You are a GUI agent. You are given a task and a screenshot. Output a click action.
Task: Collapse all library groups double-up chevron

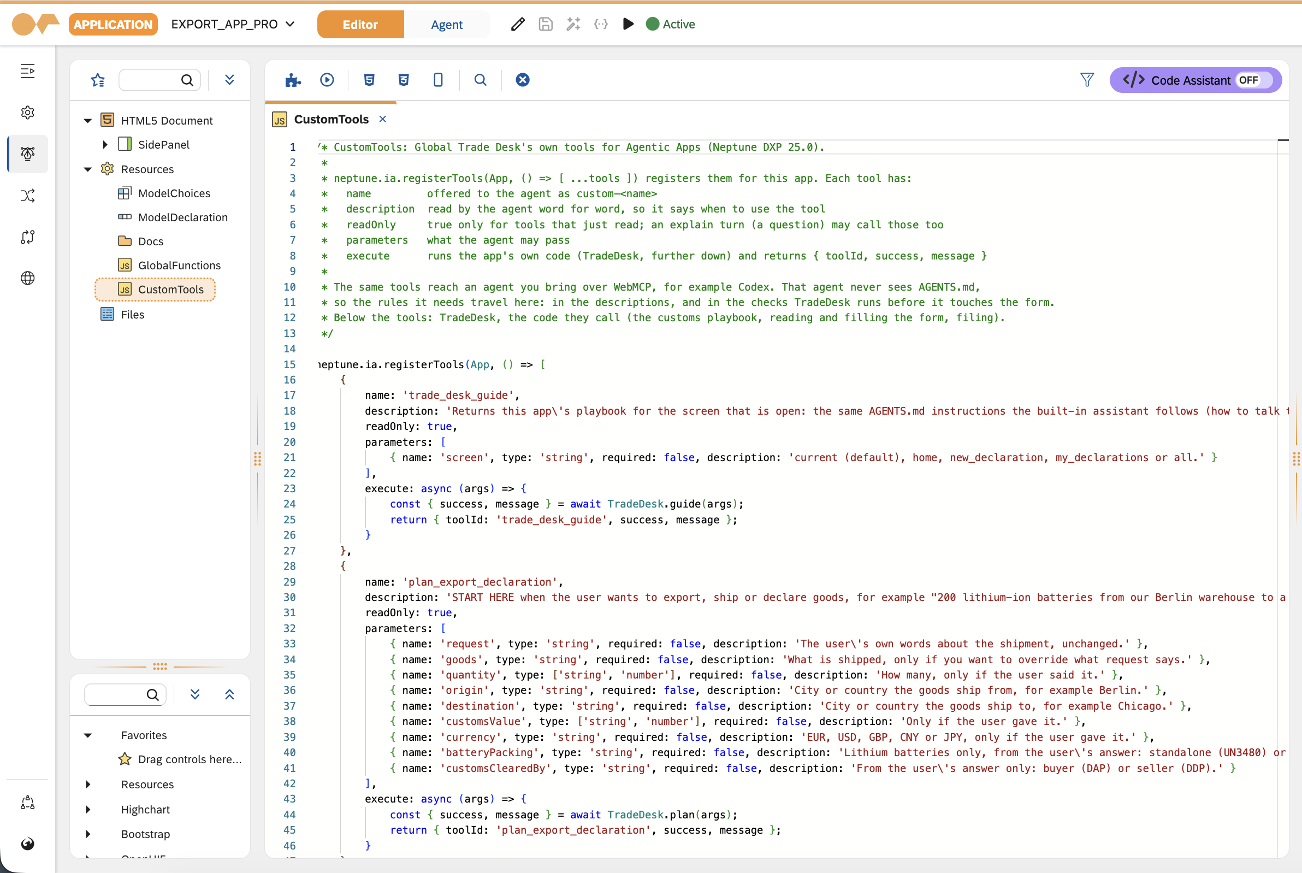point(229,694)
